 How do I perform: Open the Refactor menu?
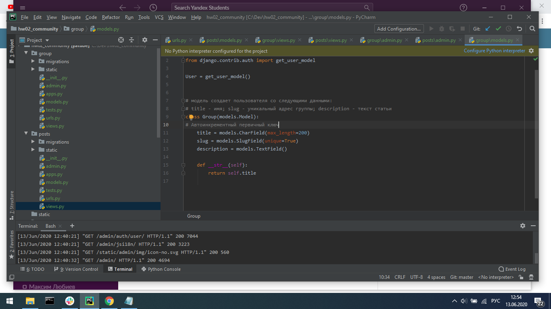(x=111, y=17)
